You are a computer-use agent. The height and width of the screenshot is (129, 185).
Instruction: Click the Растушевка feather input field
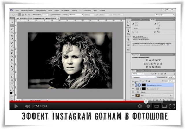point(45,15)
